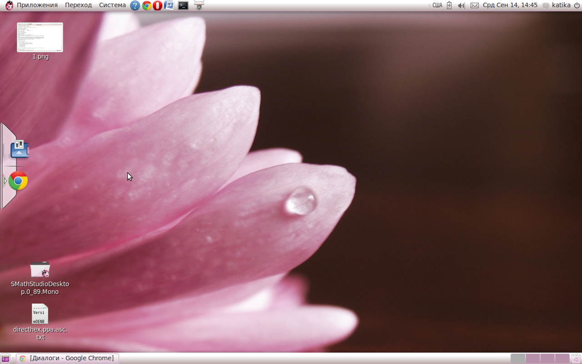Viewport: 582px width, 364px height.
Task: Click the floppy disk save icon in the side dock
Action: click(20, 149)
